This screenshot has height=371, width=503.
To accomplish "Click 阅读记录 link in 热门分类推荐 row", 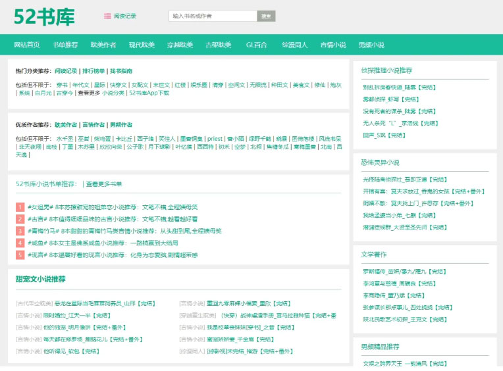I will 66,71.
